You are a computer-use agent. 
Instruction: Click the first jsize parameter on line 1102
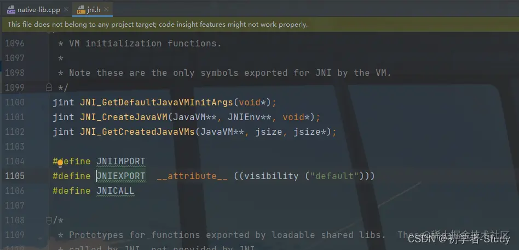(268, 132)
